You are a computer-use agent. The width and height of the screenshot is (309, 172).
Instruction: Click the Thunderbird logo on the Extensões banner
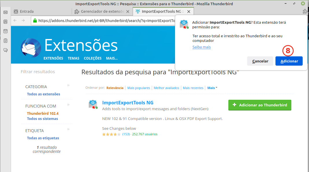[31, 48]
